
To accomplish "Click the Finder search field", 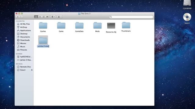I will tap(131, 17).
